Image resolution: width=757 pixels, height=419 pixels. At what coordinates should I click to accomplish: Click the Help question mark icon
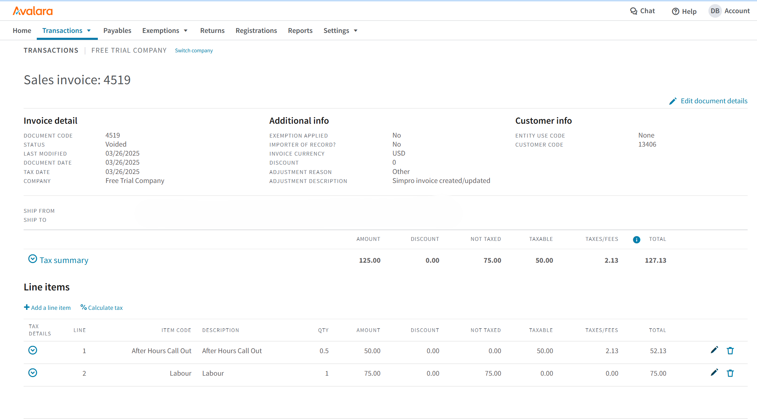pos(675,11)
